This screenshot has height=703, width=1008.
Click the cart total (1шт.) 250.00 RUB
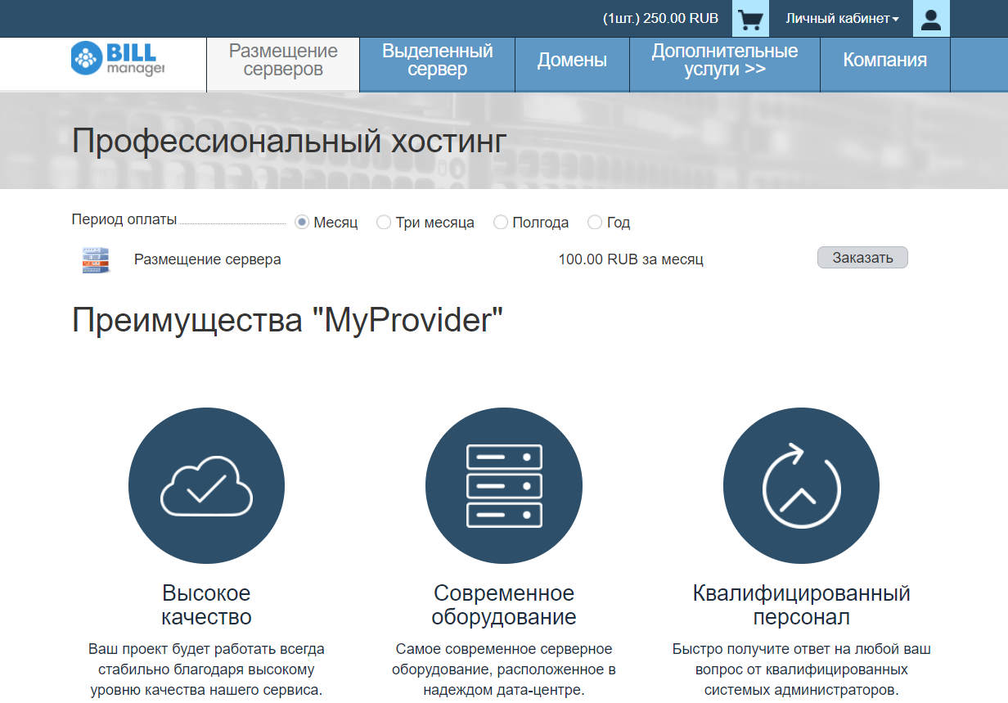(x=660, y=18)
